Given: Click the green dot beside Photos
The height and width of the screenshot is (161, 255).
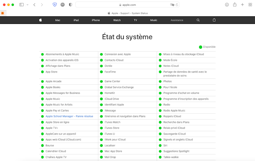Looking at the screenshot, I should click(160, 81).
